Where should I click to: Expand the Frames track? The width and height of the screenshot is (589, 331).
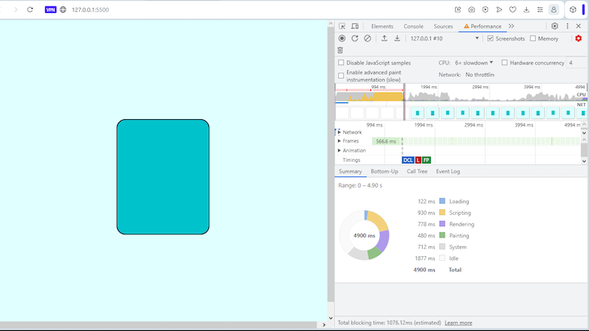point(340,141)
